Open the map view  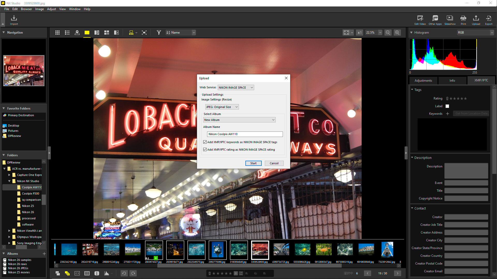pos(77,33)
